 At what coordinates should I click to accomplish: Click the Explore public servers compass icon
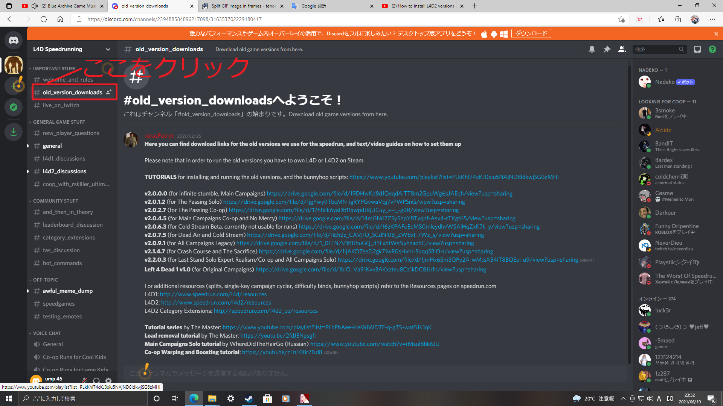point(14,107)
